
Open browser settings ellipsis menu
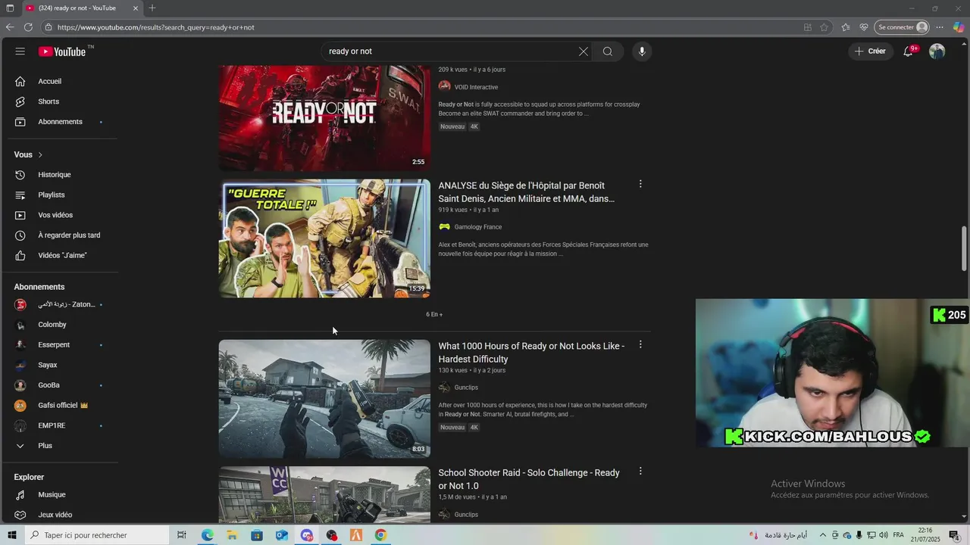click(x=940, y=27)
